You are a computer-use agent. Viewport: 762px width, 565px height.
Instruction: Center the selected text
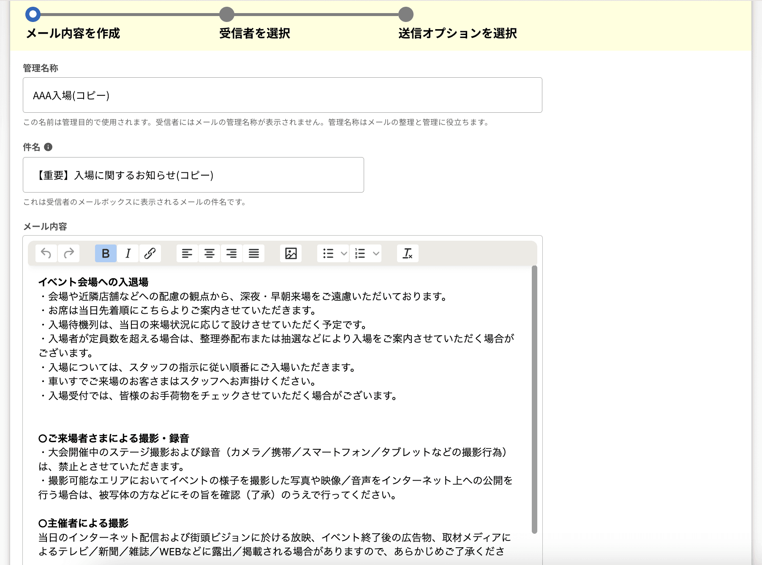tap(209, 253)
